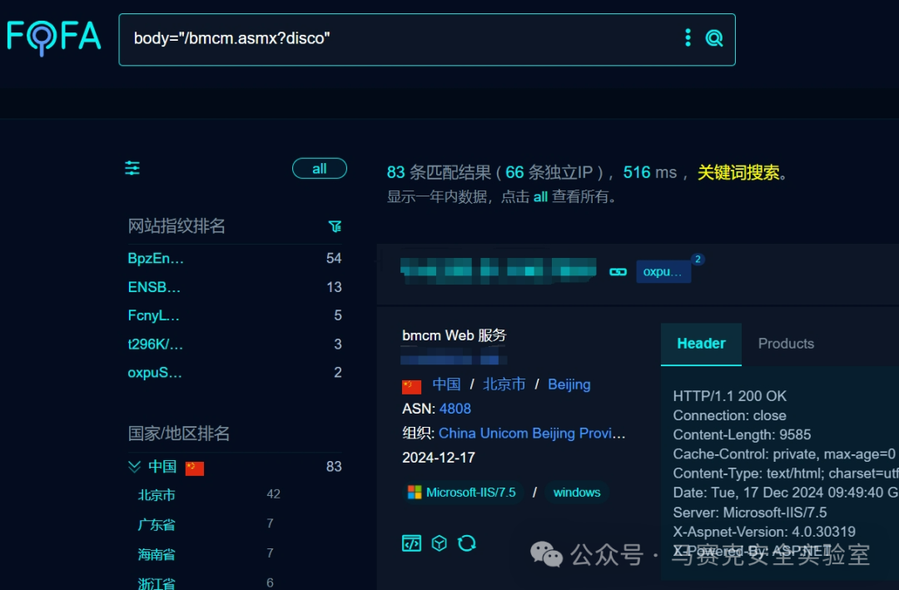Click the China Unicom Beijing organization link
Image resolution: width=899 pixels, height=590 pixels.
pyautogui.click(x=532, y=434)
